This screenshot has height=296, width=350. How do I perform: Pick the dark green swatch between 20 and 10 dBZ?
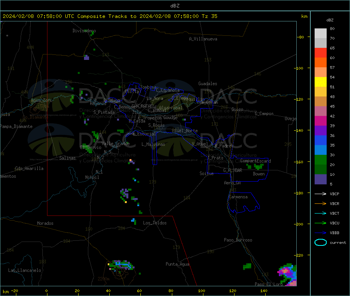[320, 170]
